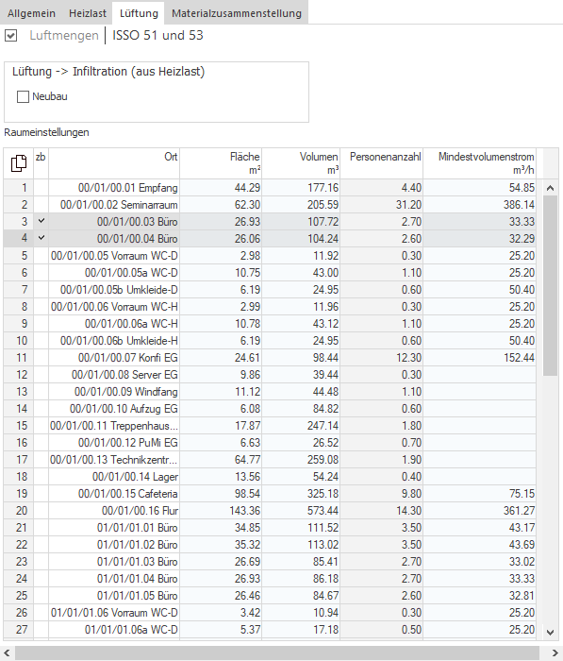Open the Heizlast tab
563x661 pixels.
coord(88,13)
